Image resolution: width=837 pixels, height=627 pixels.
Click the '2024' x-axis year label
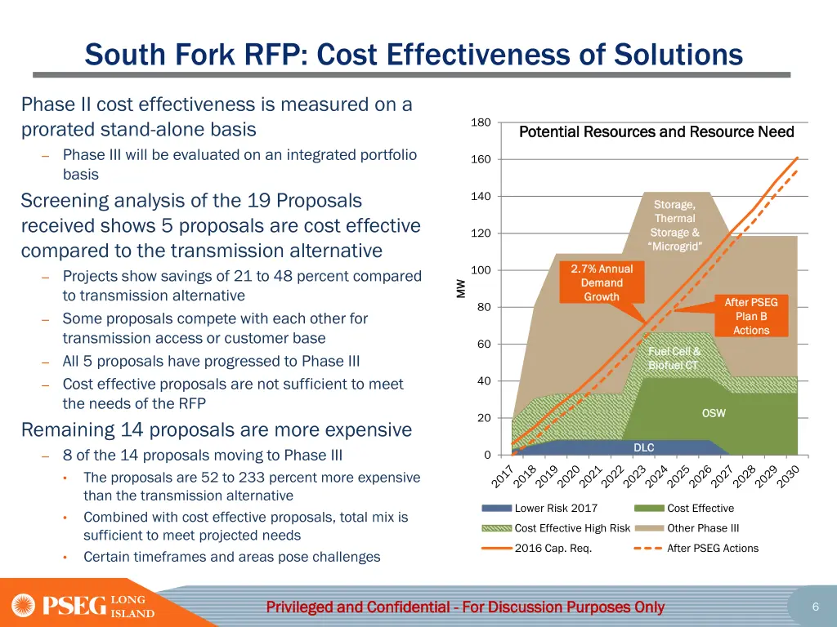point(656,476)
